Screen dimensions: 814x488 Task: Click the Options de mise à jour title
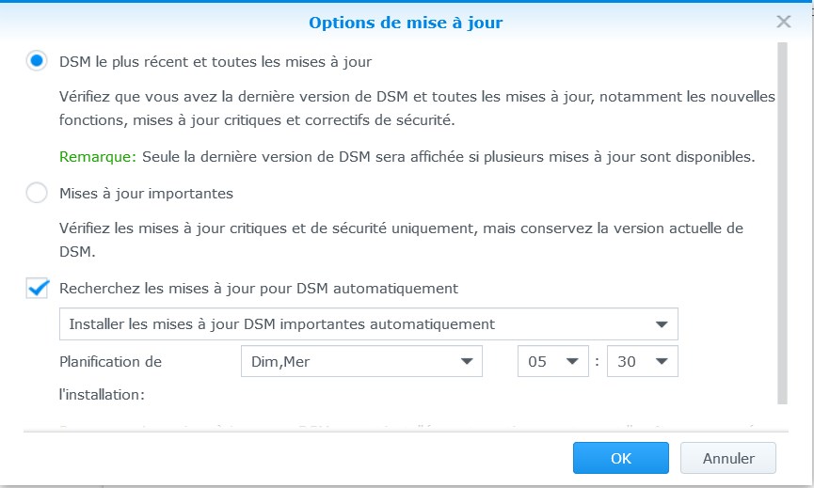(406, 23)
